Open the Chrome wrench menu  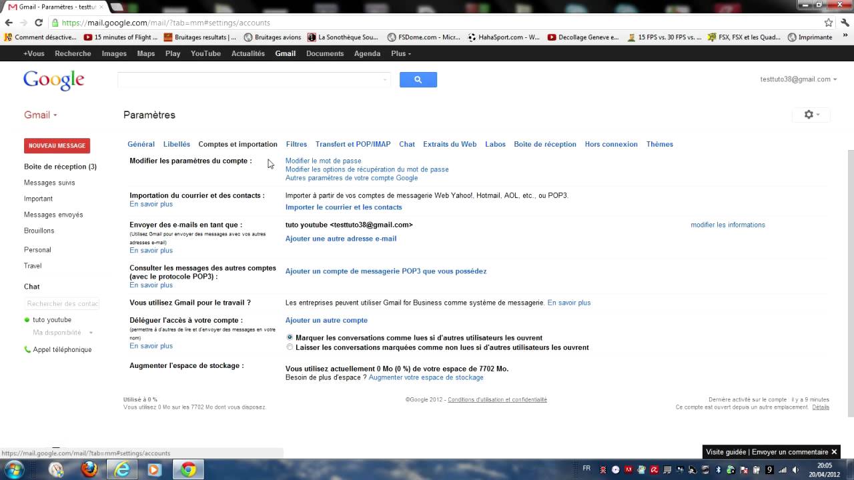845,23
